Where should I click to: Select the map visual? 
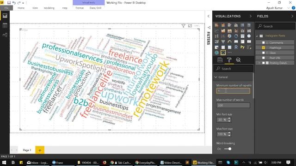click(249, 36)
